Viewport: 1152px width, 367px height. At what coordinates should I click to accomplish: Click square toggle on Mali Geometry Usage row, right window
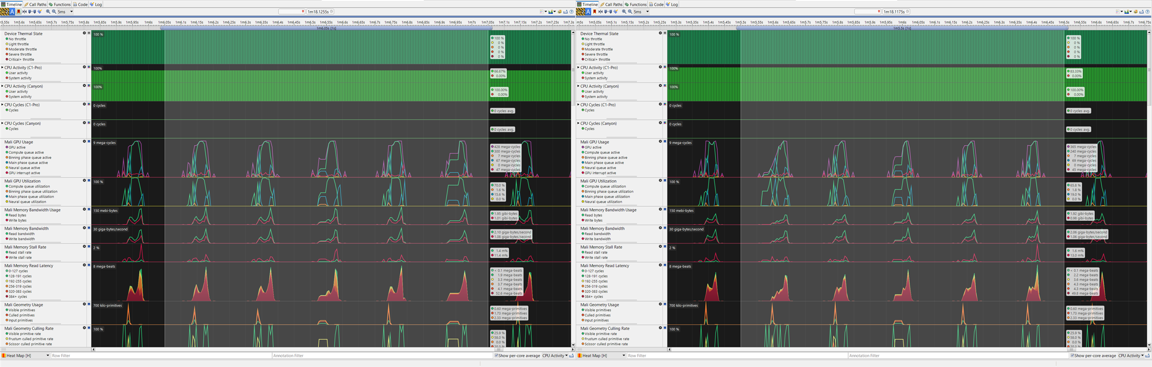click(x=665, y=304)
